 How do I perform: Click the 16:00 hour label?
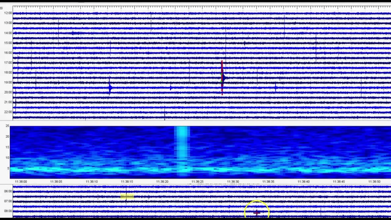8,53
